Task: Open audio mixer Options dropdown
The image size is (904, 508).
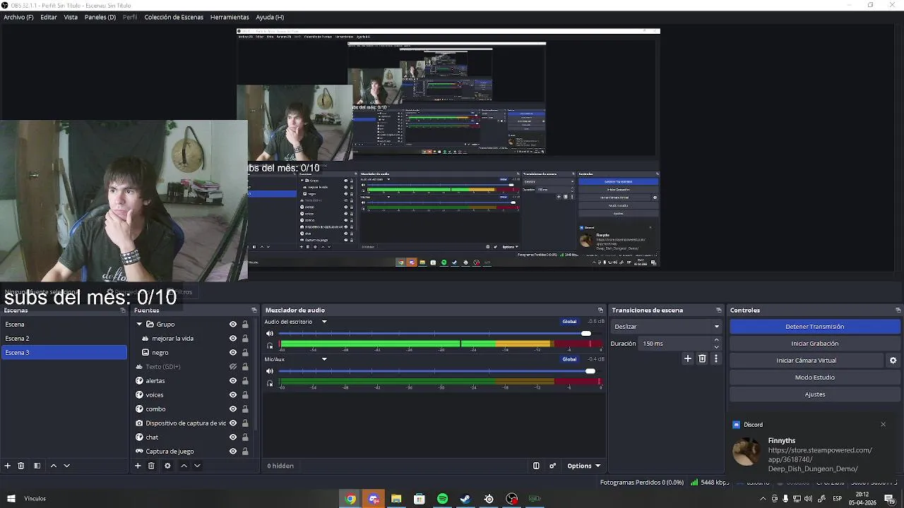Action: [583, 466]
